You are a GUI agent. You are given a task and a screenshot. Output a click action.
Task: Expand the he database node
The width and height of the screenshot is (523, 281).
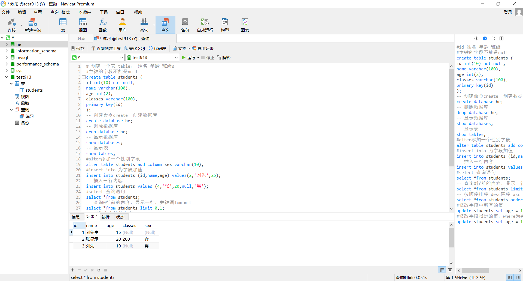point(7,44)
